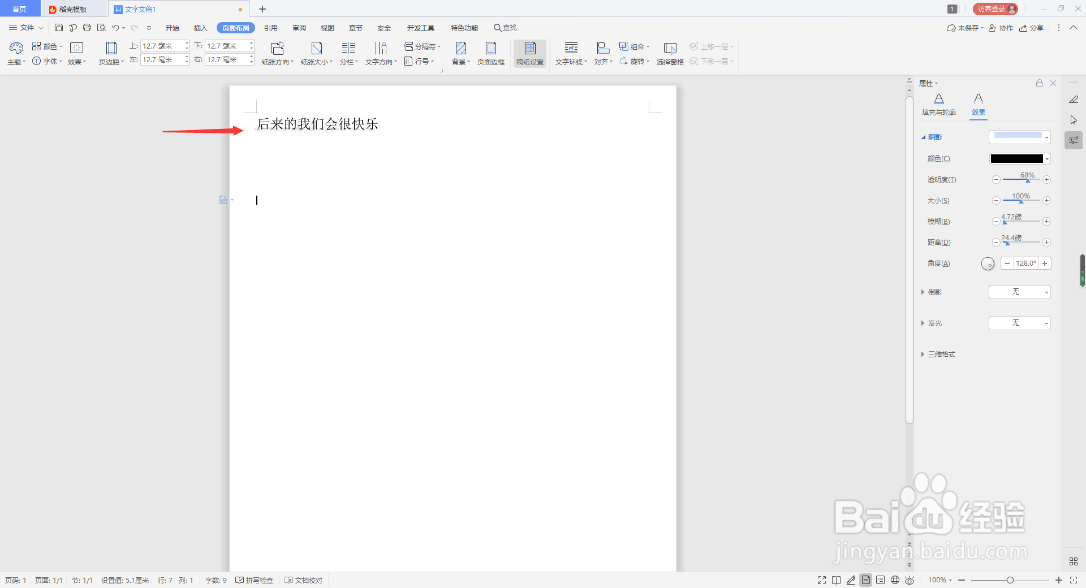The width and height of the screenshot is (1086, 588).
Task: Click the save icon in quick toolbar
Action: tap(59, 28)
